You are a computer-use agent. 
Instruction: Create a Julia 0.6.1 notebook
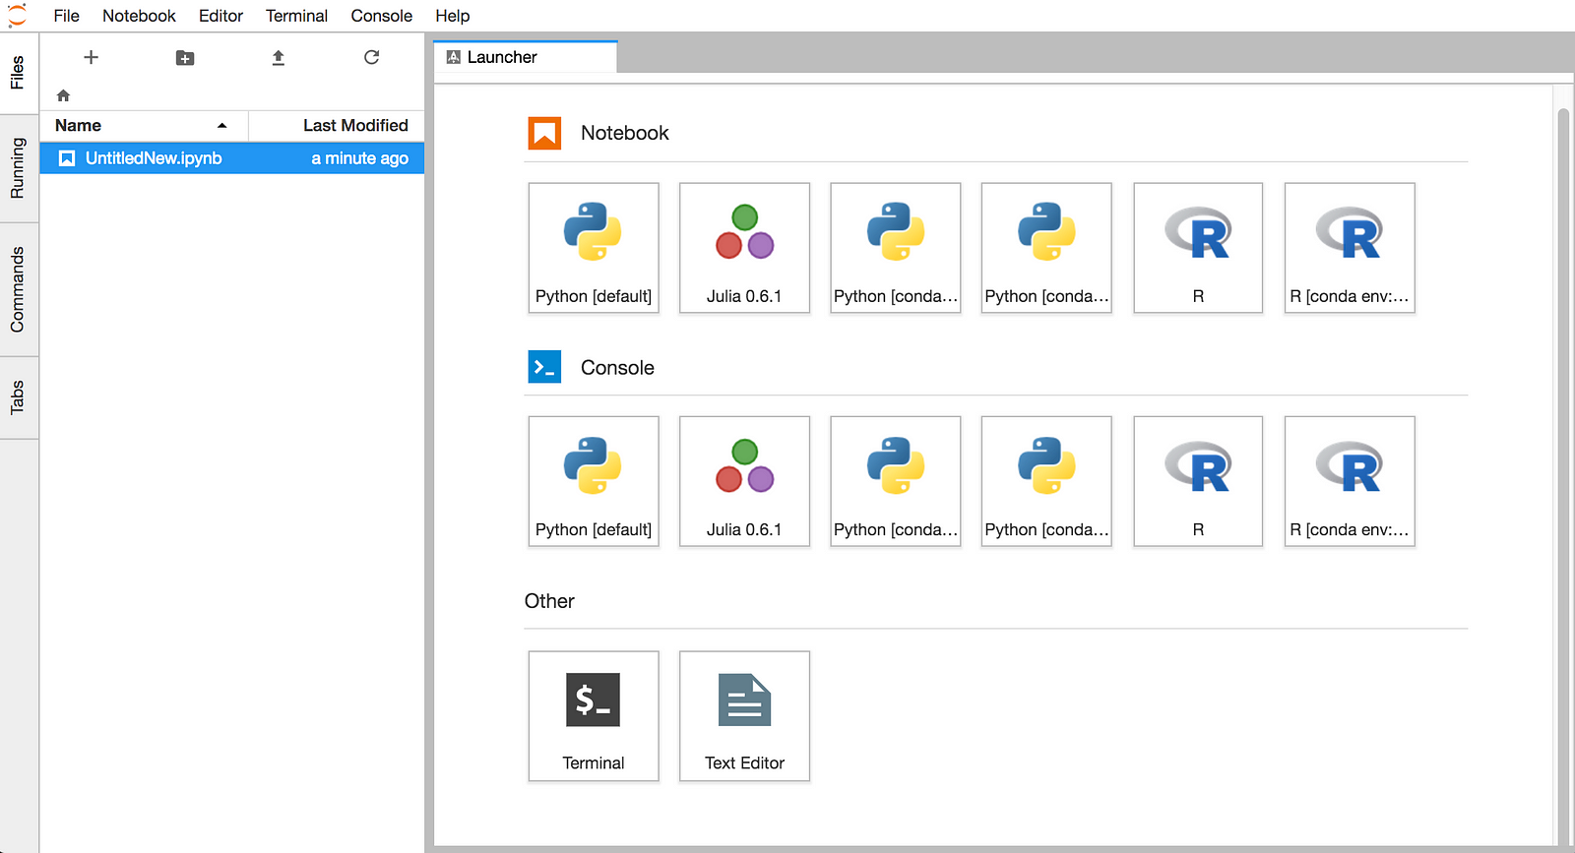point(744,248)
